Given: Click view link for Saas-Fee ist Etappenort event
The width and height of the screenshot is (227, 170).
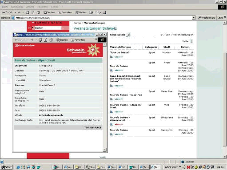Looking at the screenshot, I should pyautogui.click(x=119, y=86).
